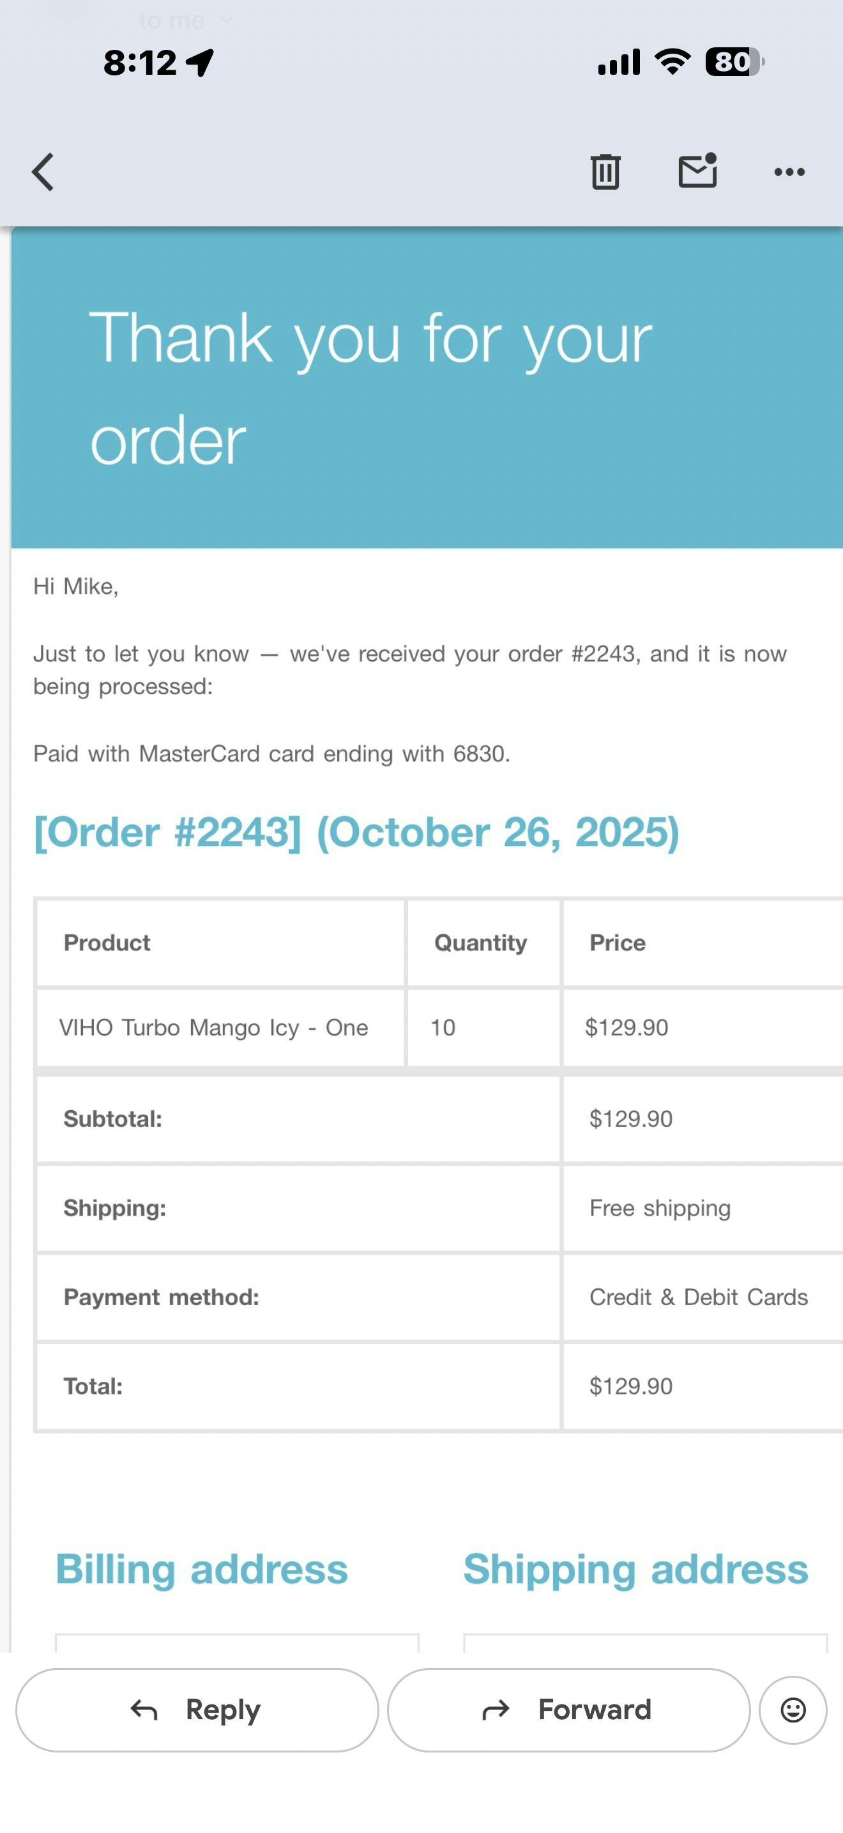Open the Order #2243 heading link
Viewport: 843px width, 1833px height.
356,832
